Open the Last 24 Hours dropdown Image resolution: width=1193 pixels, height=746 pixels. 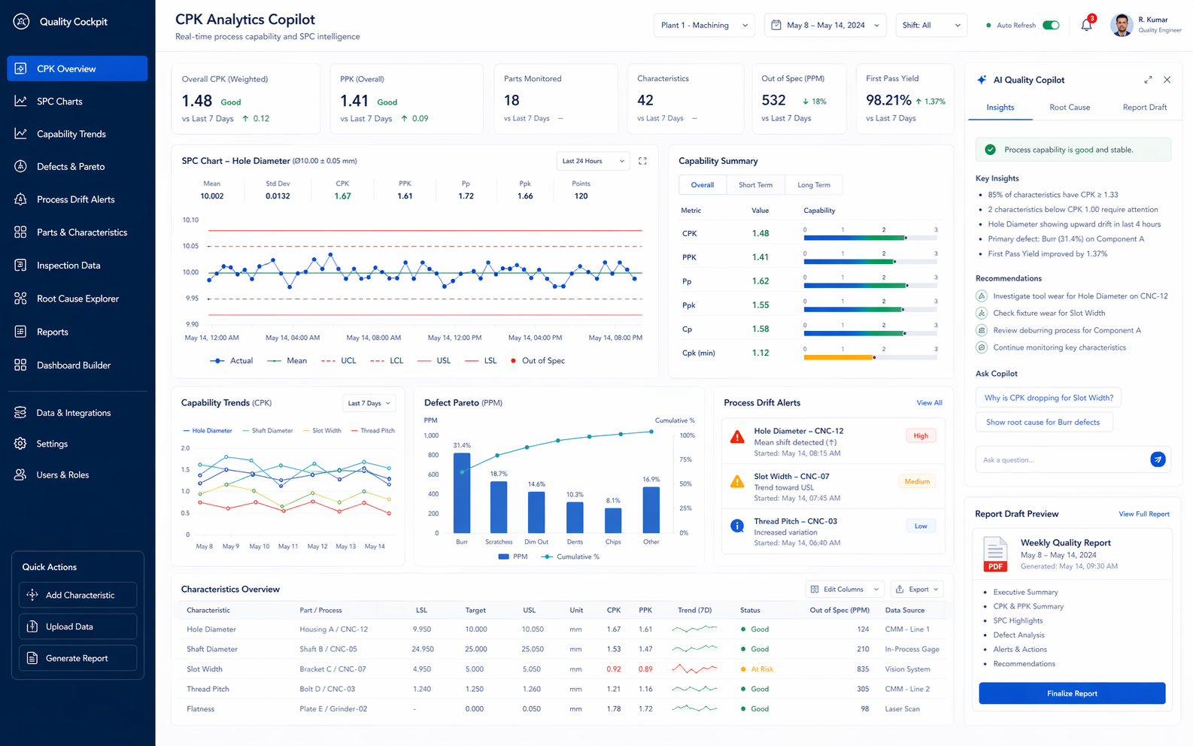click(x=593, y=161)
